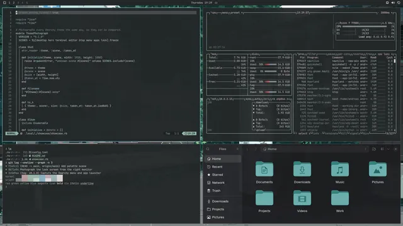403x226 pixels.
Task: Click the CPU total usage bar in btop
Action: pos(365,26)
